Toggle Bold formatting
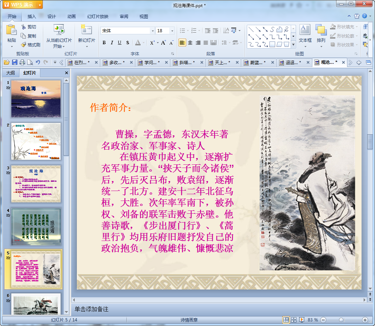 pos(104,43)
